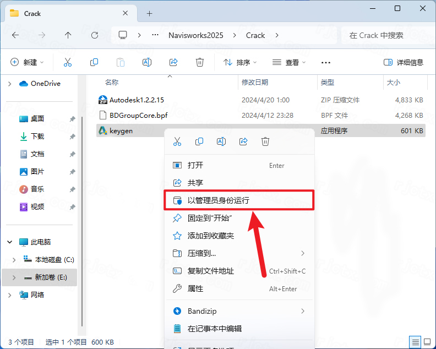Go up one folder level
436x349 pixels.
point(68,35)
